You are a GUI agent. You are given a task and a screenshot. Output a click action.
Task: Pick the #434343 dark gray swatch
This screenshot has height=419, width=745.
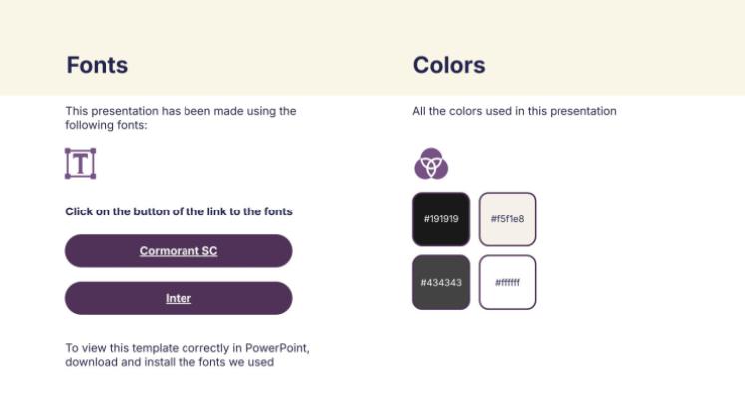tap(440, 282)
